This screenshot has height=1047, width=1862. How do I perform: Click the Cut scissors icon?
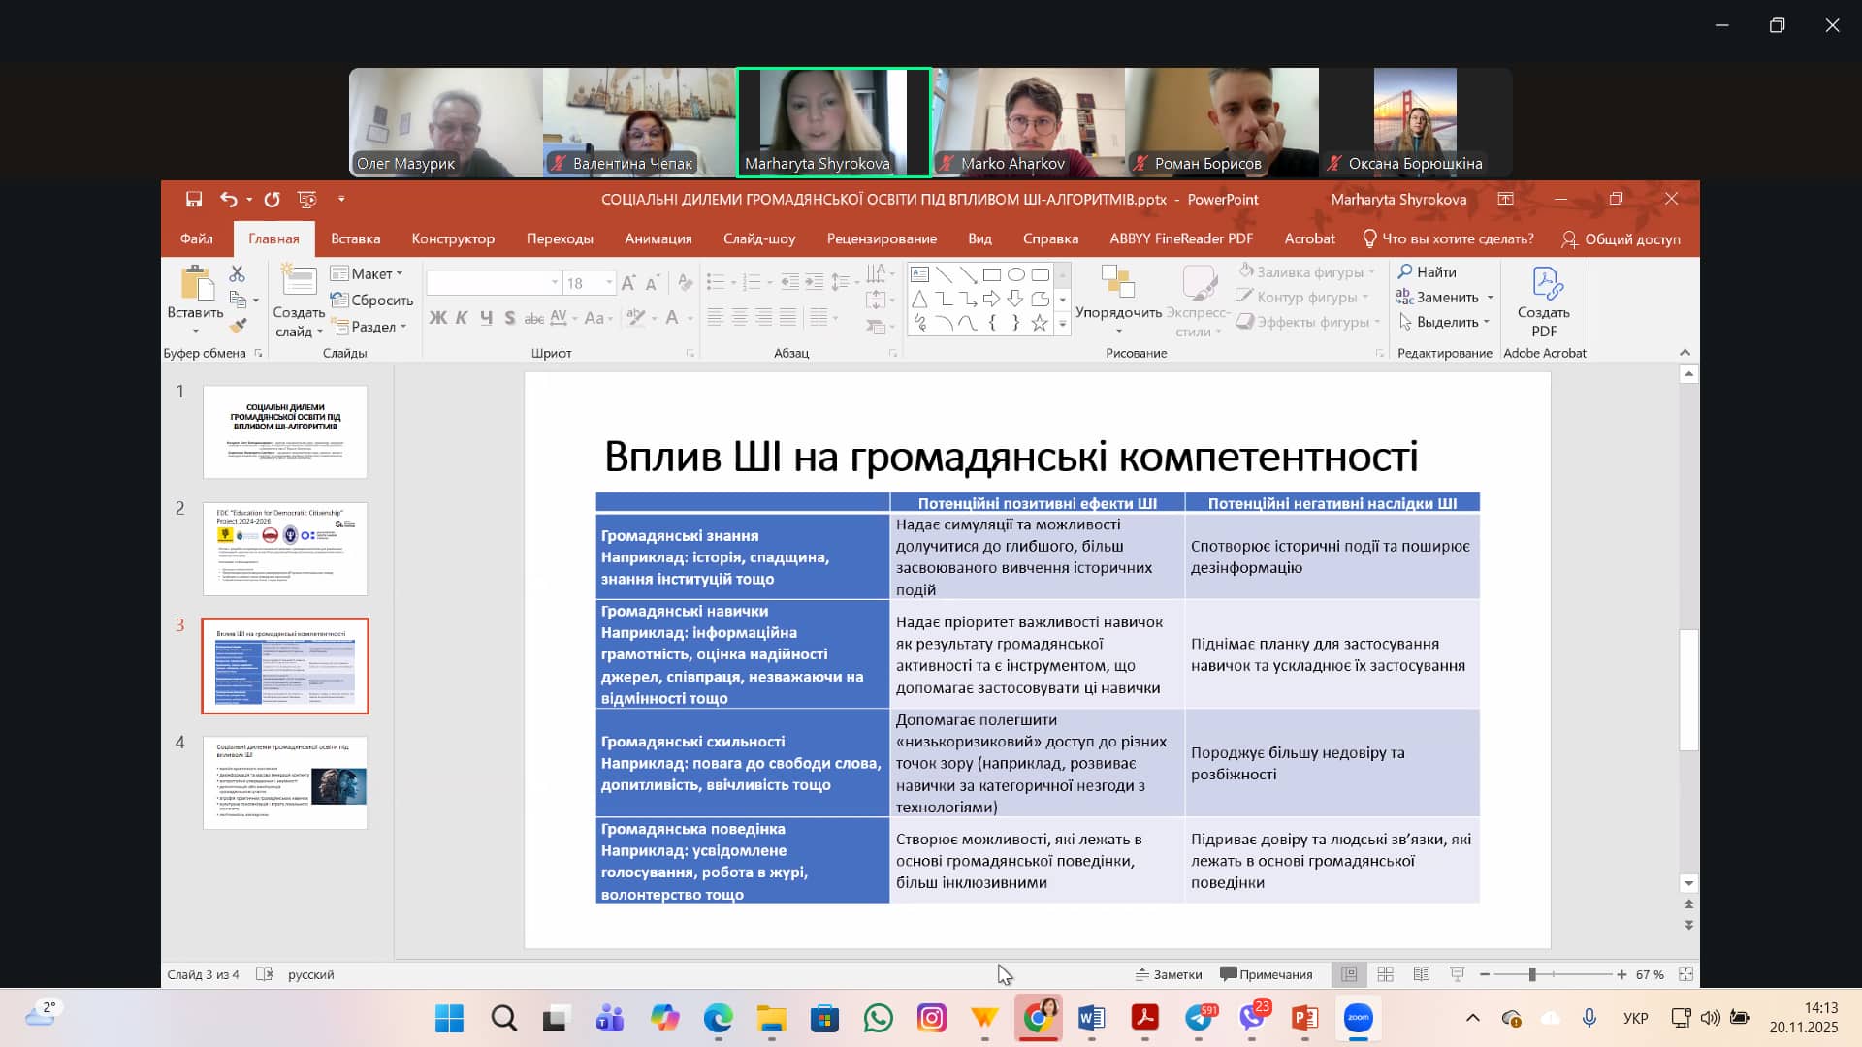237,274
